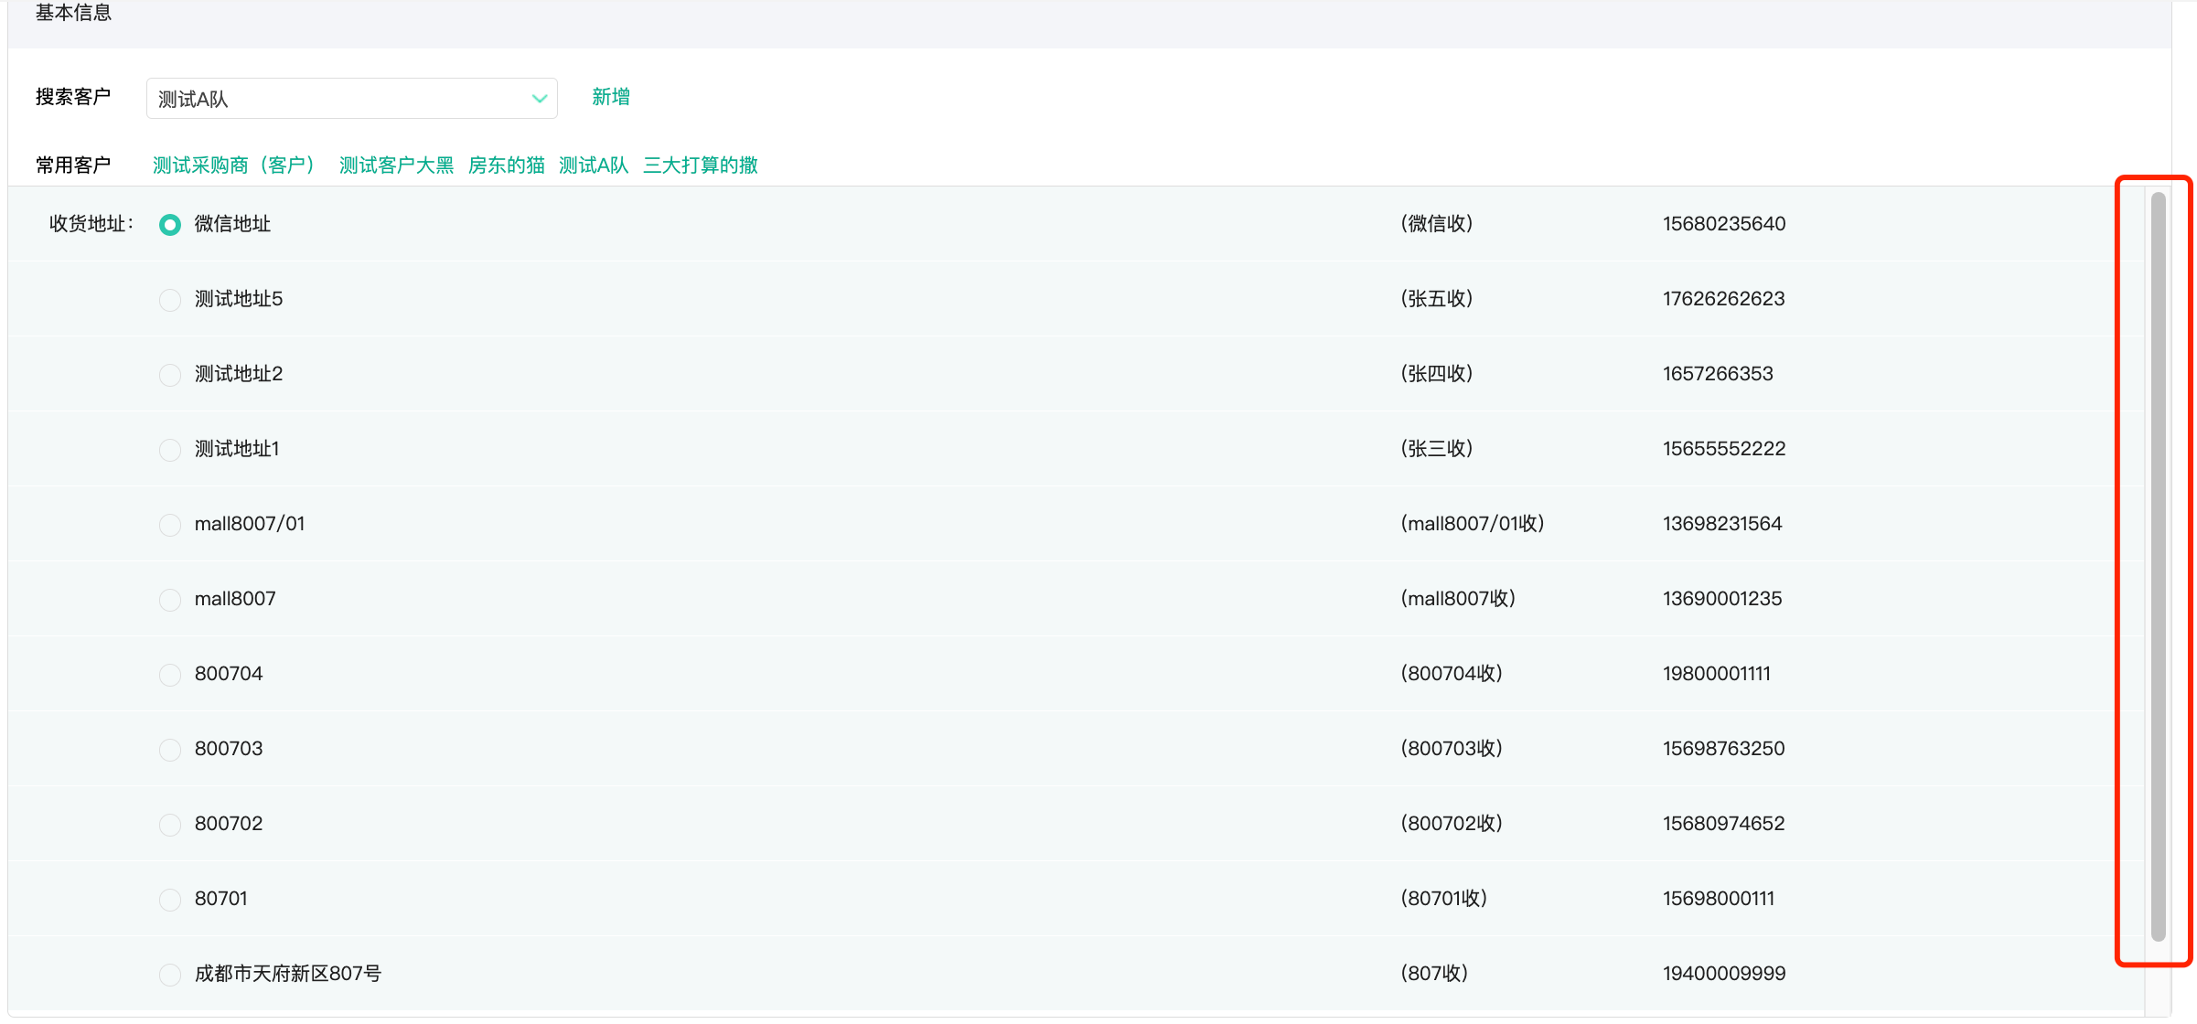Choose common customer 房东的猫
This screenshot has width=2197, height=1024.
tap(506, 165)
